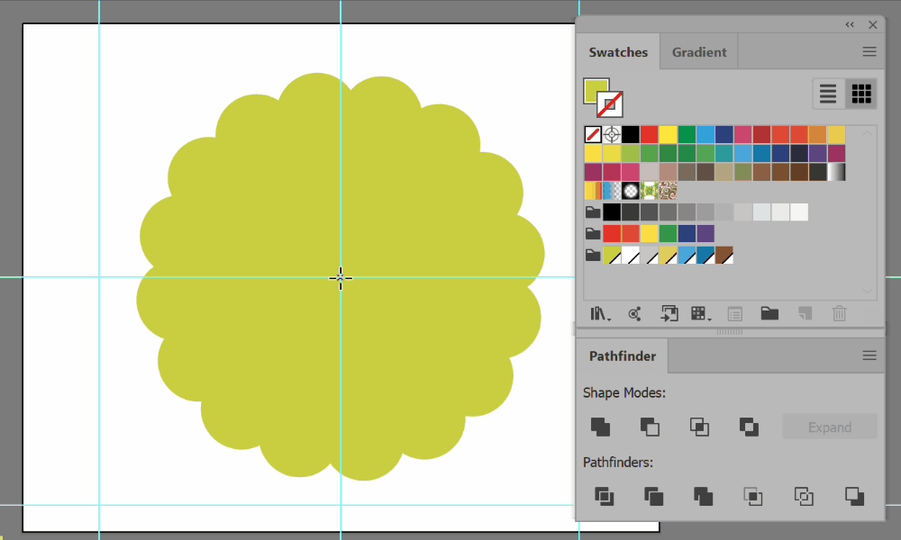The height and width of the screenshot is (540, 901).
Task: Close the floating panel group
Action: (872, 24)
